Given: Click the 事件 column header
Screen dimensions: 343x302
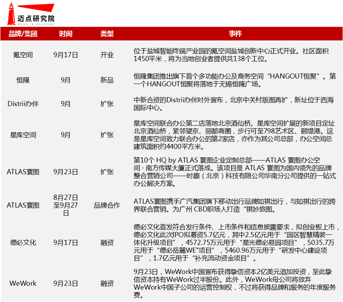Looking at the screenshot, I should (235, 34).
